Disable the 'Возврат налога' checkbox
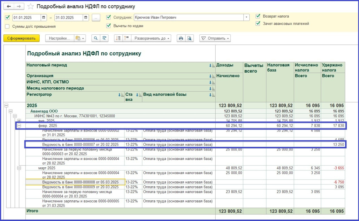The height and width of the screenshot is (221, 359). pyautogui.click(x=258, y=16)
